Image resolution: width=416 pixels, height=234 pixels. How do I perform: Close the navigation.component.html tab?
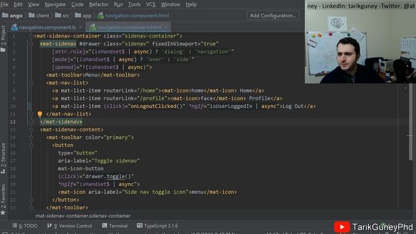click(x=166, y=27)
